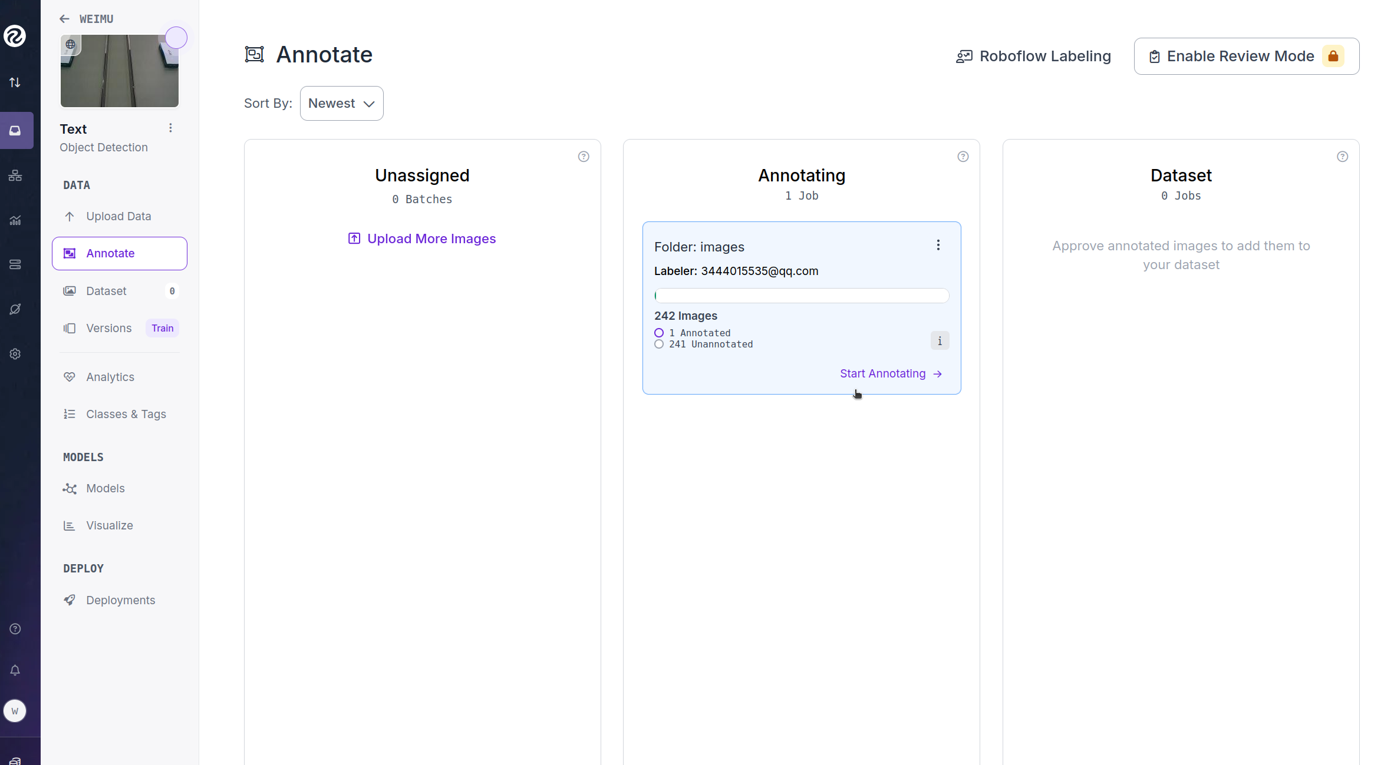Click the Roboflow logo icon

tap(15, 36)
